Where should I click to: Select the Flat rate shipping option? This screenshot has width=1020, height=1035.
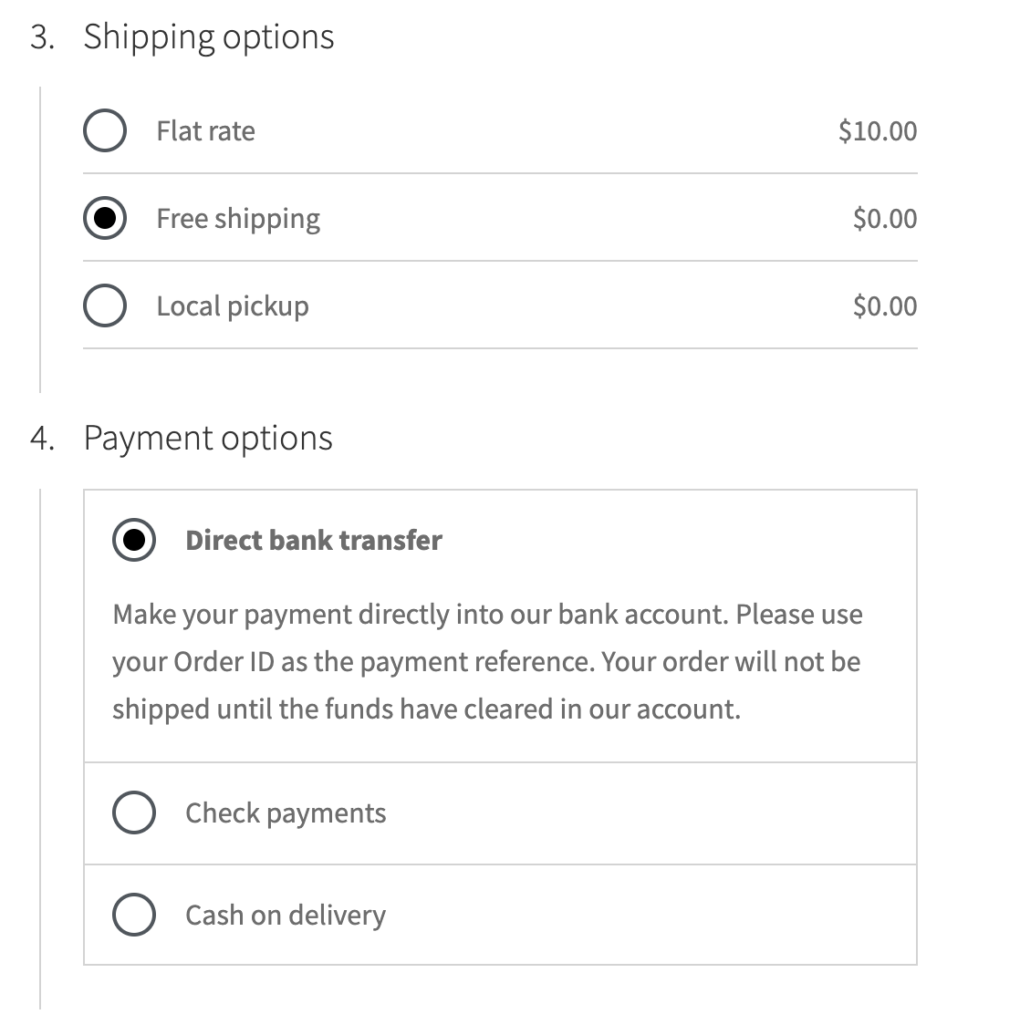click(x=104, y=130)
